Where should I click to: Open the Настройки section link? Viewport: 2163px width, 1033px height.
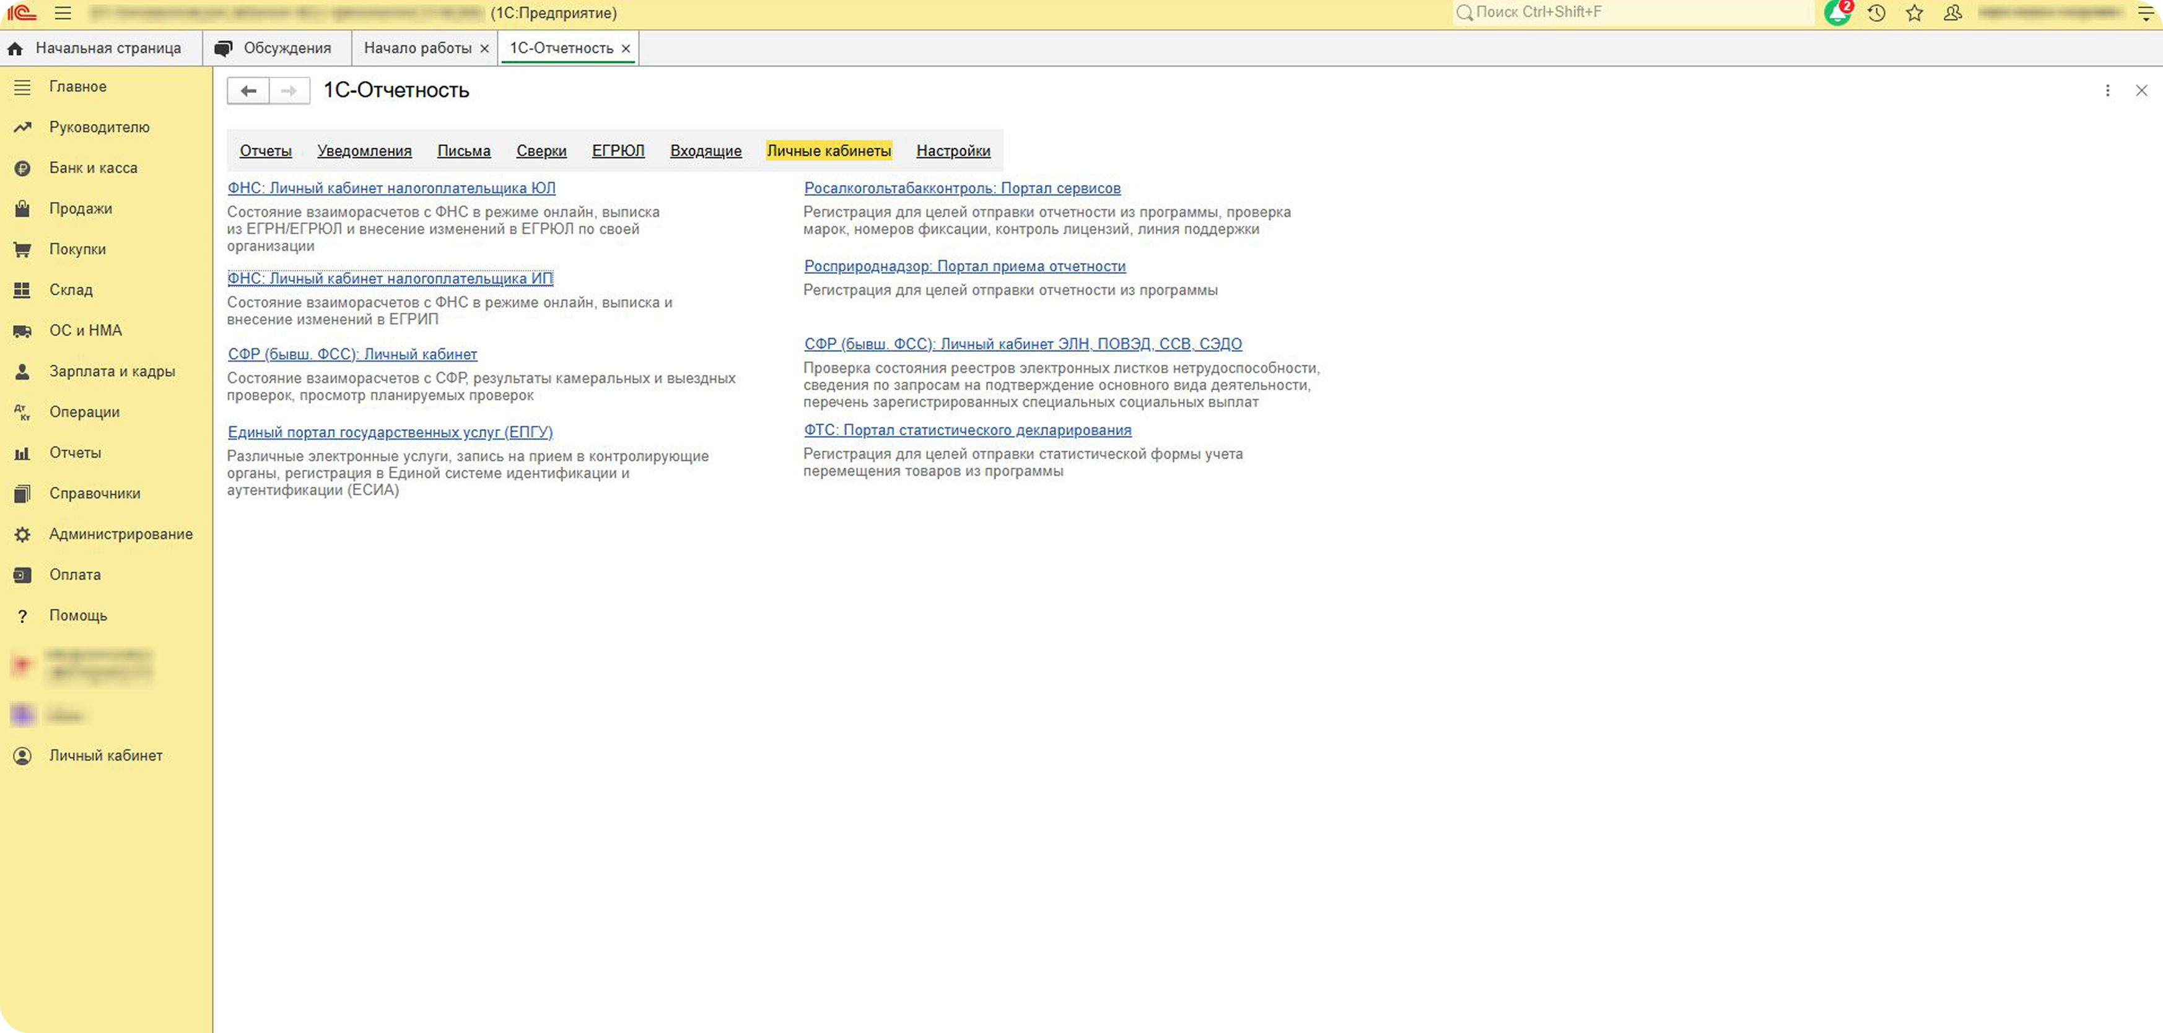click(x=953, y=150)
